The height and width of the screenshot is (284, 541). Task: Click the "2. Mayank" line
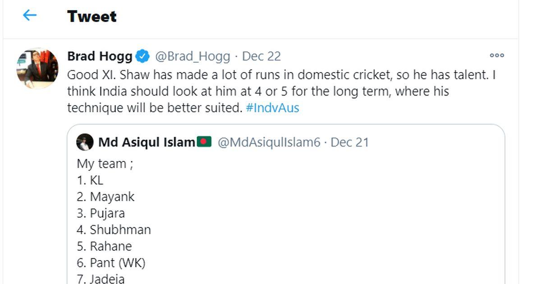[105, 197]
